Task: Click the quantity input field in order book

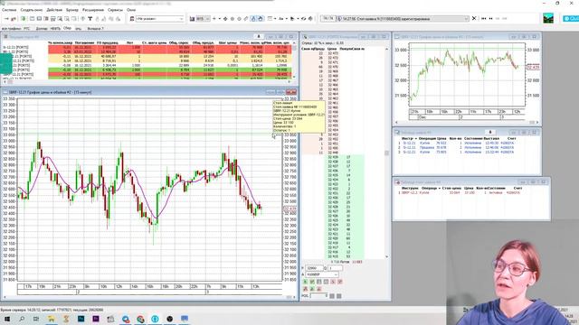Action: click(335, 268)
